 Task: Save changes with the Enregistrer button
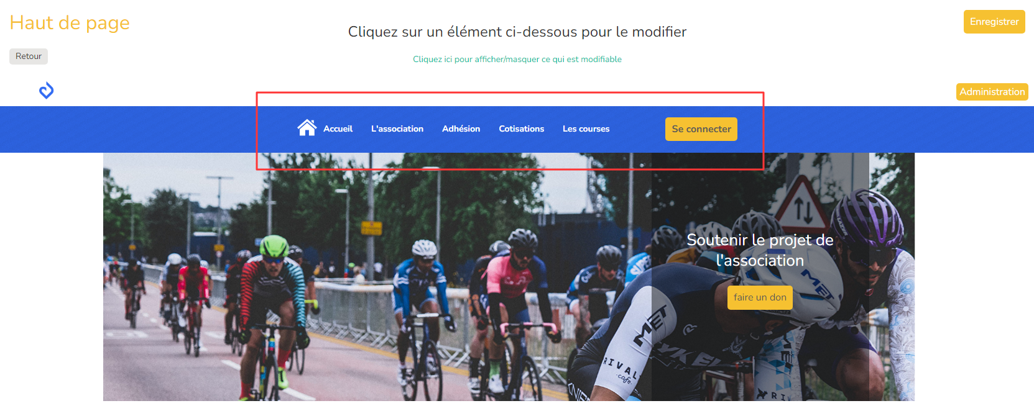point(994,22)
